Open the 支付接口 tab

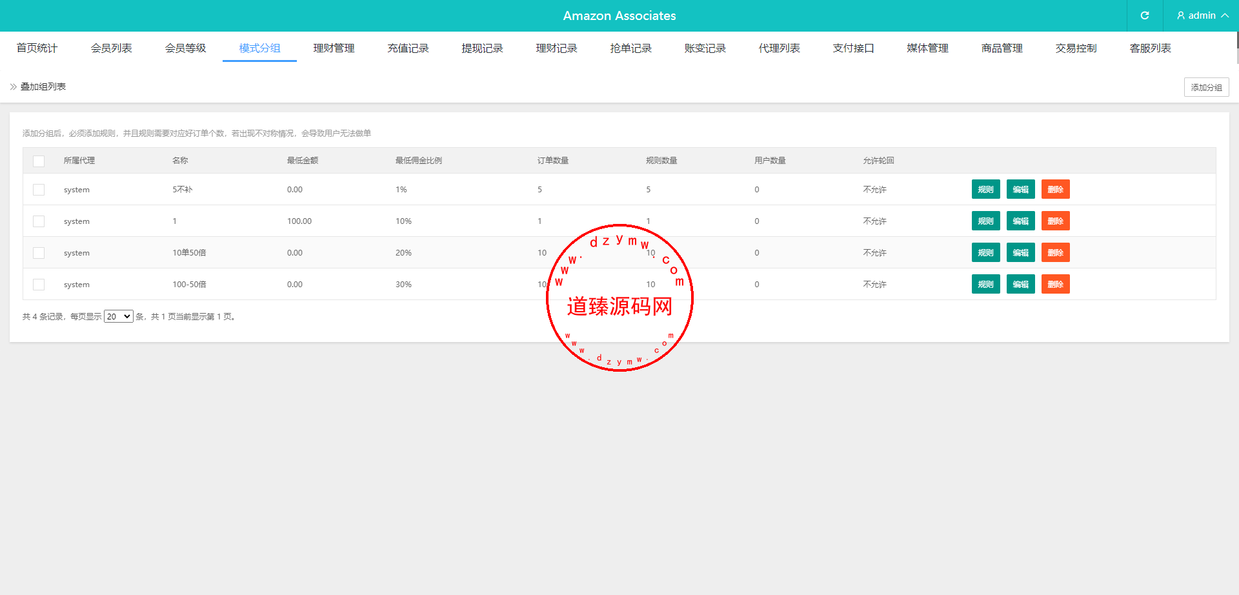tap(853, 48)
